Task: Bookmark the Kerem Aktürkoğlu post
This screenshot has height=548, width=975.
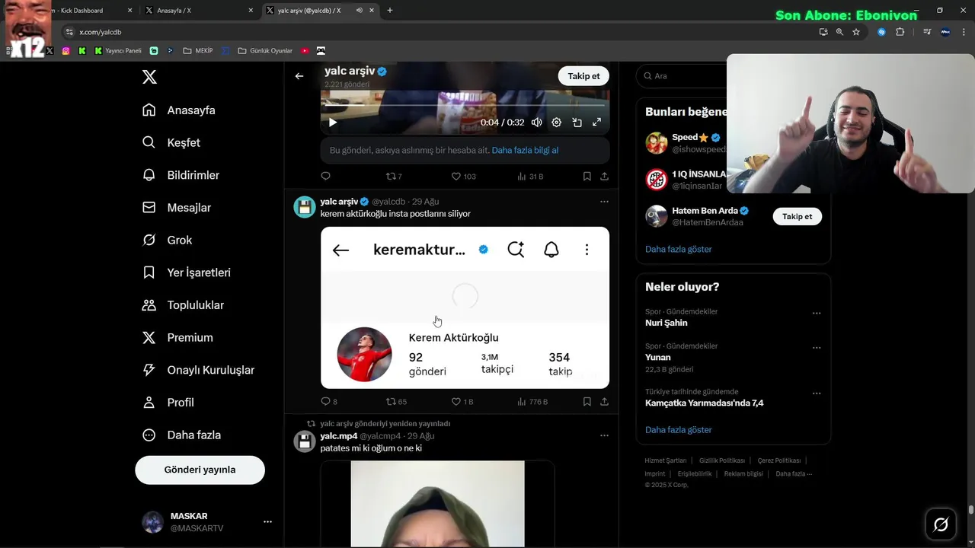Action: 587,402
